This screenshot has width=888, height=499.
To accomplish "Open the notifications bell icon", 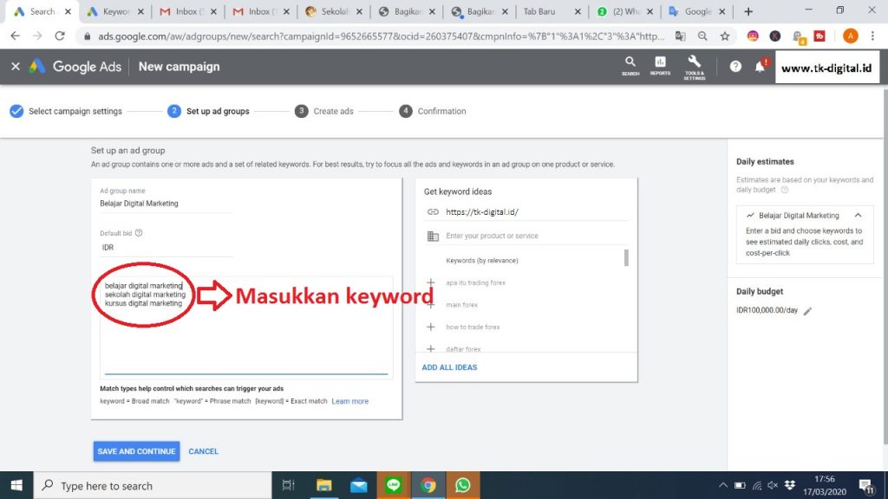I will click(761, 67).
